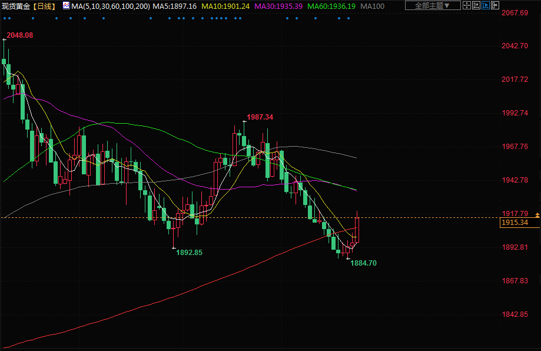Viewport: 541px width, 351px height.
Task: Click the crosshair cursor icon in toolbar
Action: [x=467, y=6]
